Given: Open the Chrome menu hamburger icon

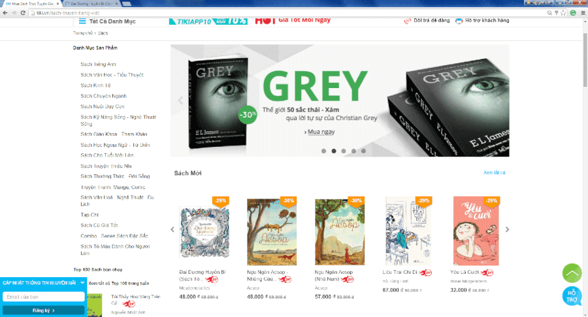Looking at the screenshot, I should 583,13.
